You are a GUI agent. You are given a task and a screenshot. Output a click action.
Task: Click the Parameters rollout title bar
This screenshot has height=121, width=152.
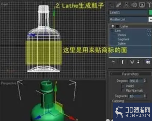click(x=130, y=74)
